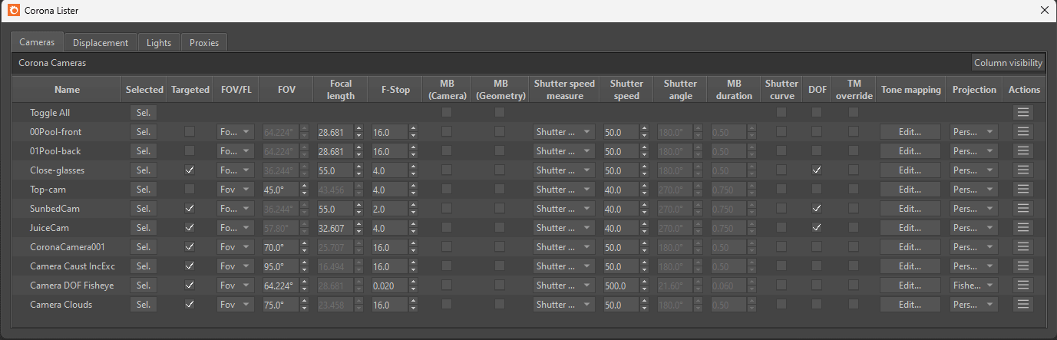Click the F-Stop column header

click(395, 90)
